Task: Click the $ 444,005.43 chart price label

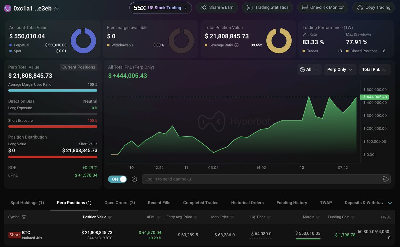Action: 375,97
